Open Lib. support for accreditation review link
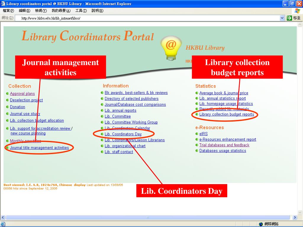The width and height of the screenshot is (303, 227). point(40,128)
